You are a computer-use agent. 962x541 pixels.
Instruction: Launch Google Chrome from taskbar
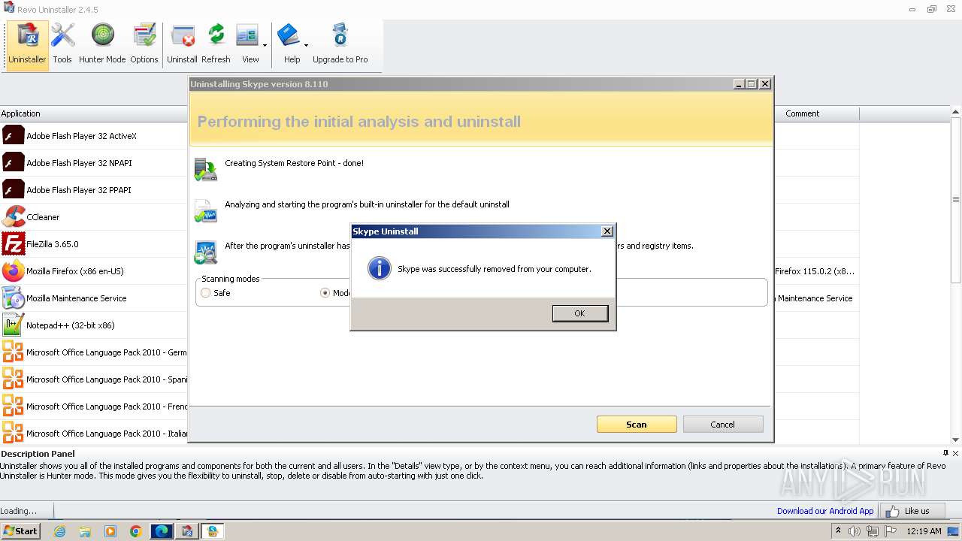click(136, 531)
